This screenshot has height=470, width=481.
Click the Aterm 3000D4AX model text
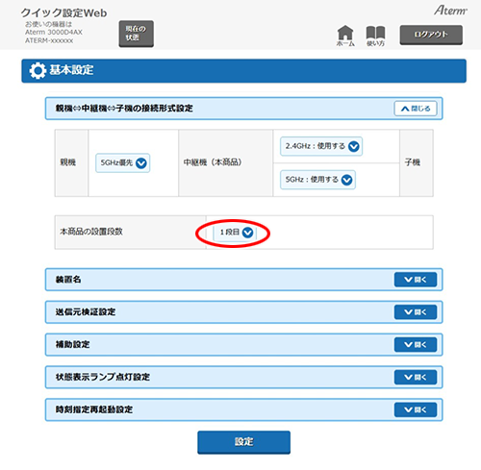click(54, 32)
